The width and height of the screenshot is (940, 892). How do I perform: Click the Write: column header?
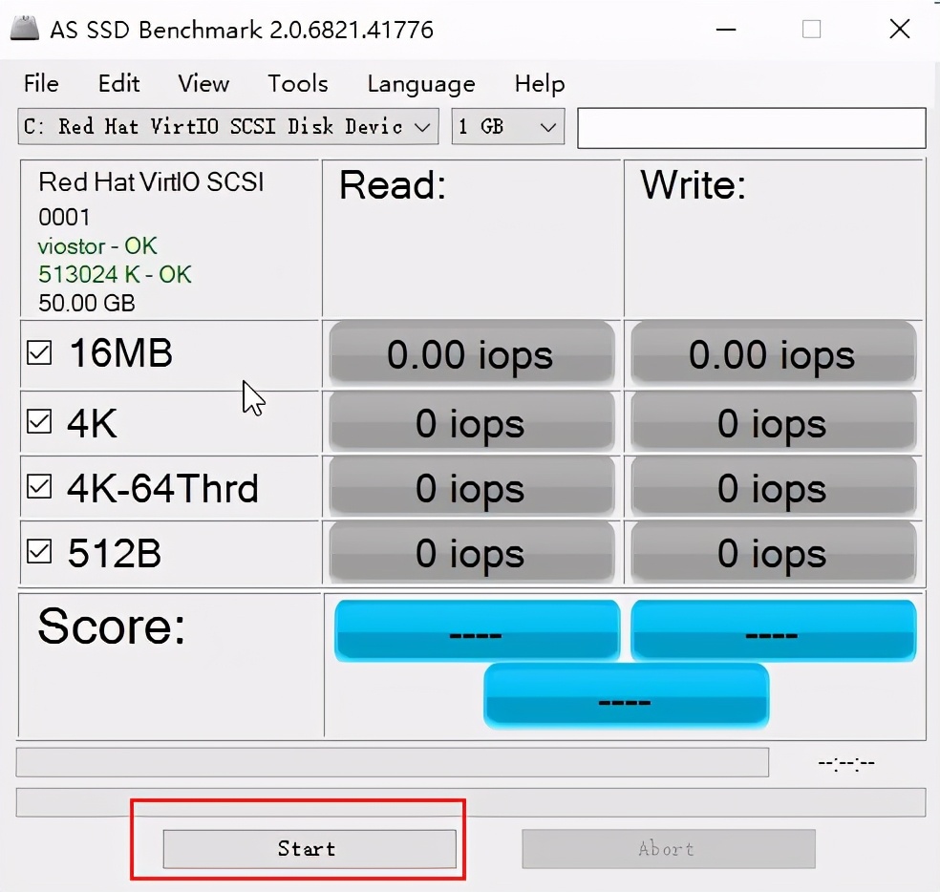(x=693, y=184)
